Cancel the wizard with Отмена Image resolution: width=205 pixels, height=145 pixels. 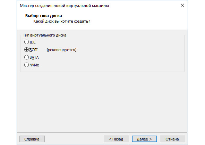(172, 139)
